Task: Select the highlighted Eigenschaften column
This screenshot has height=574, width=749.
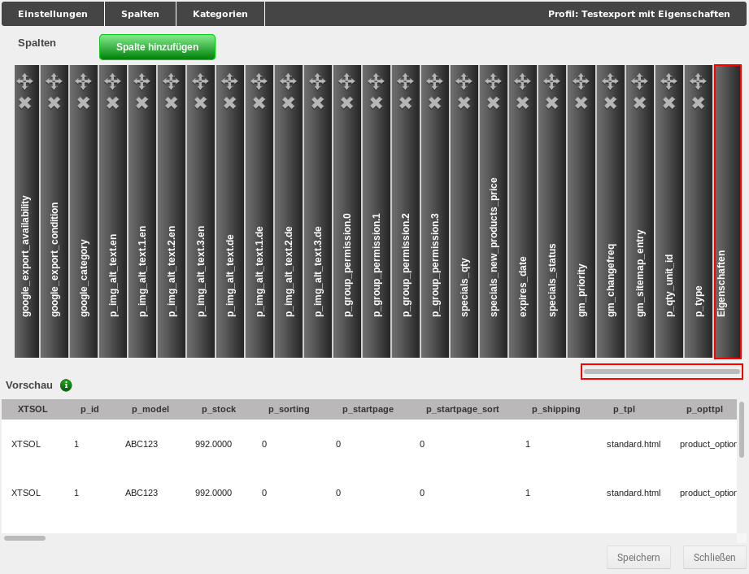Action: coord(726,211)
